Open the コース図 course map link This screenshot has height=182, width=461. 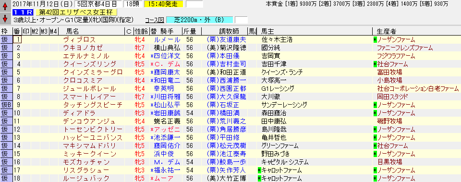tap(154, 20)
